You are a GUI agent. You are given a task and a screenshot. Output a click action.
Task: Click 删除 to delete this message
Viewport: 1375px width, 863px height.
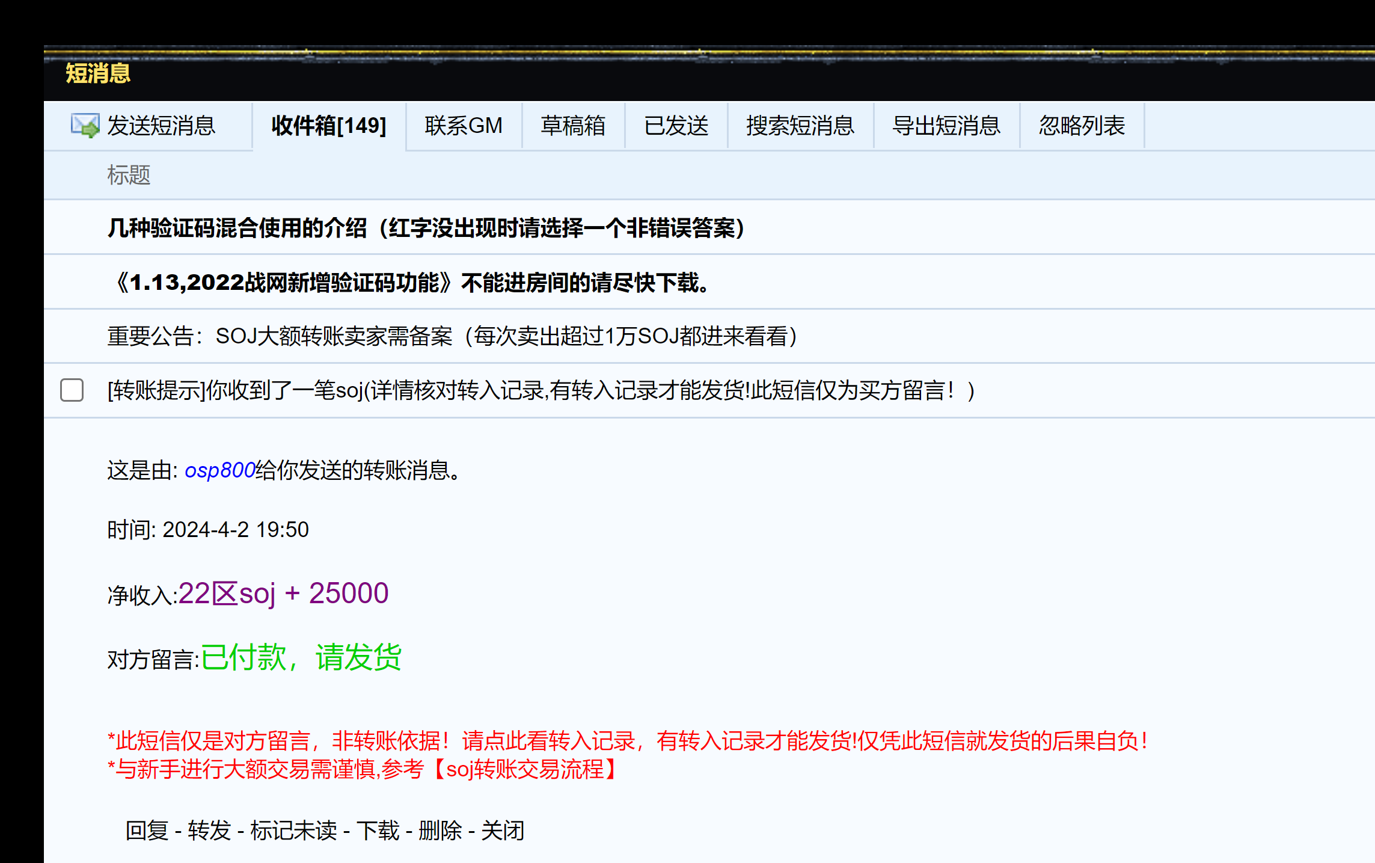[440, 831]
